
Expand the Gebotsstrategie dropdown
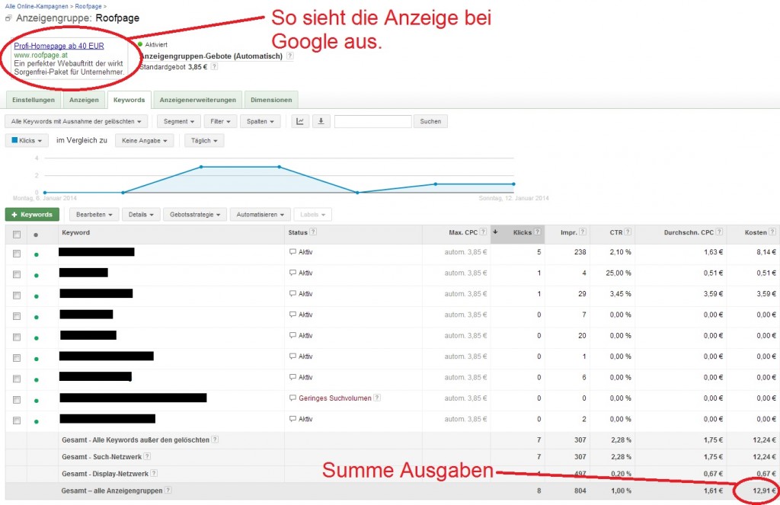(x=194, y=215)
